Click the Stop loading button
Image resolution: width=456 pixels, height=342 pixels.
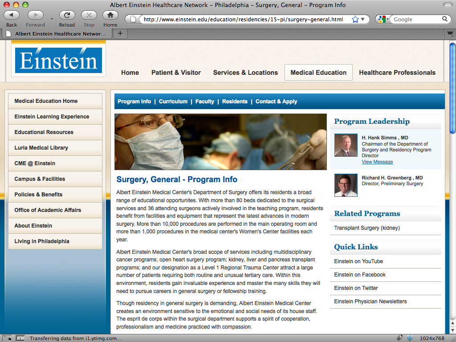tap(89, 15)
